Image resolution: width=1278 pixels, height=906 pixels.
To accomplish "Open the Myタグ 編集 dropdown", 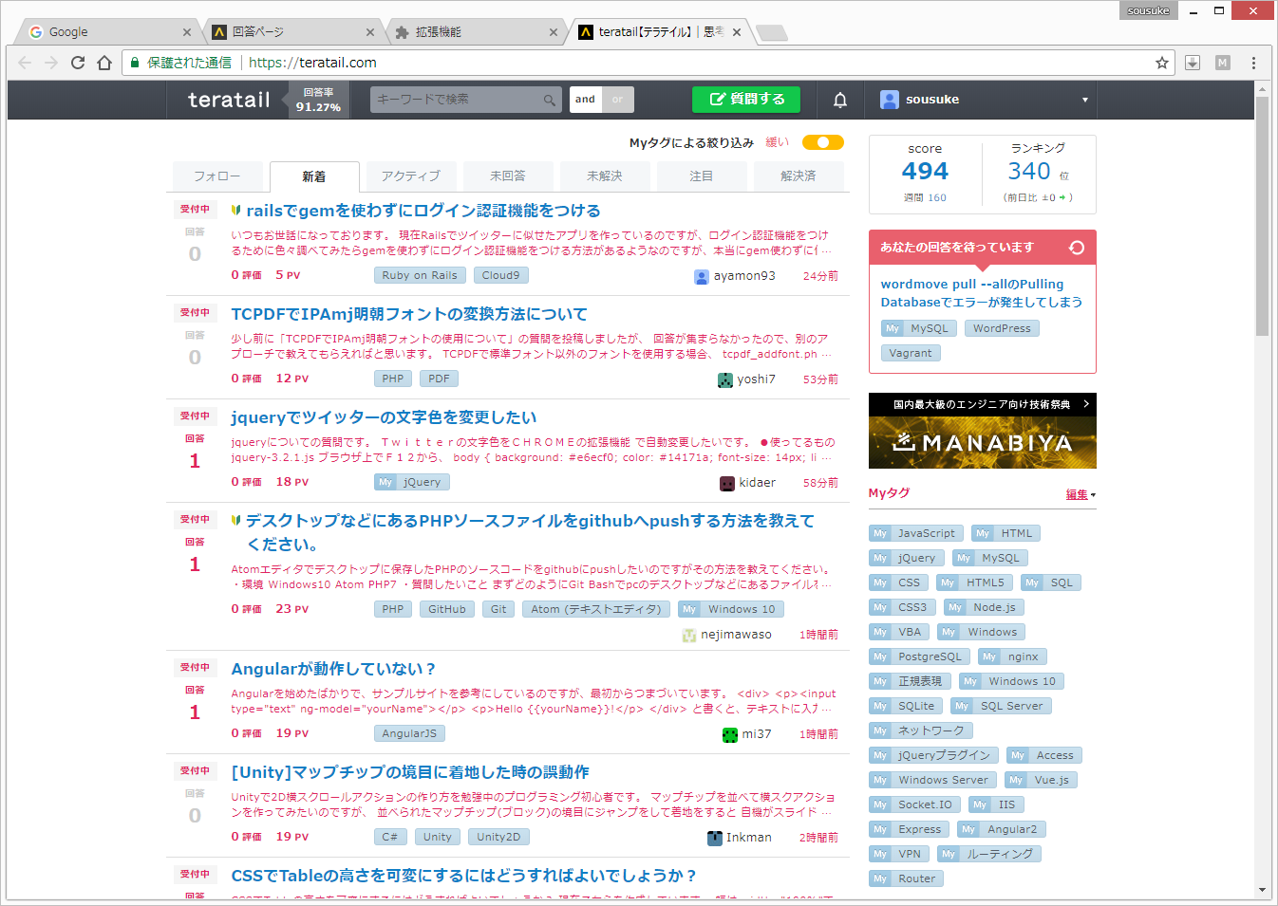I will coord(1081,494).
